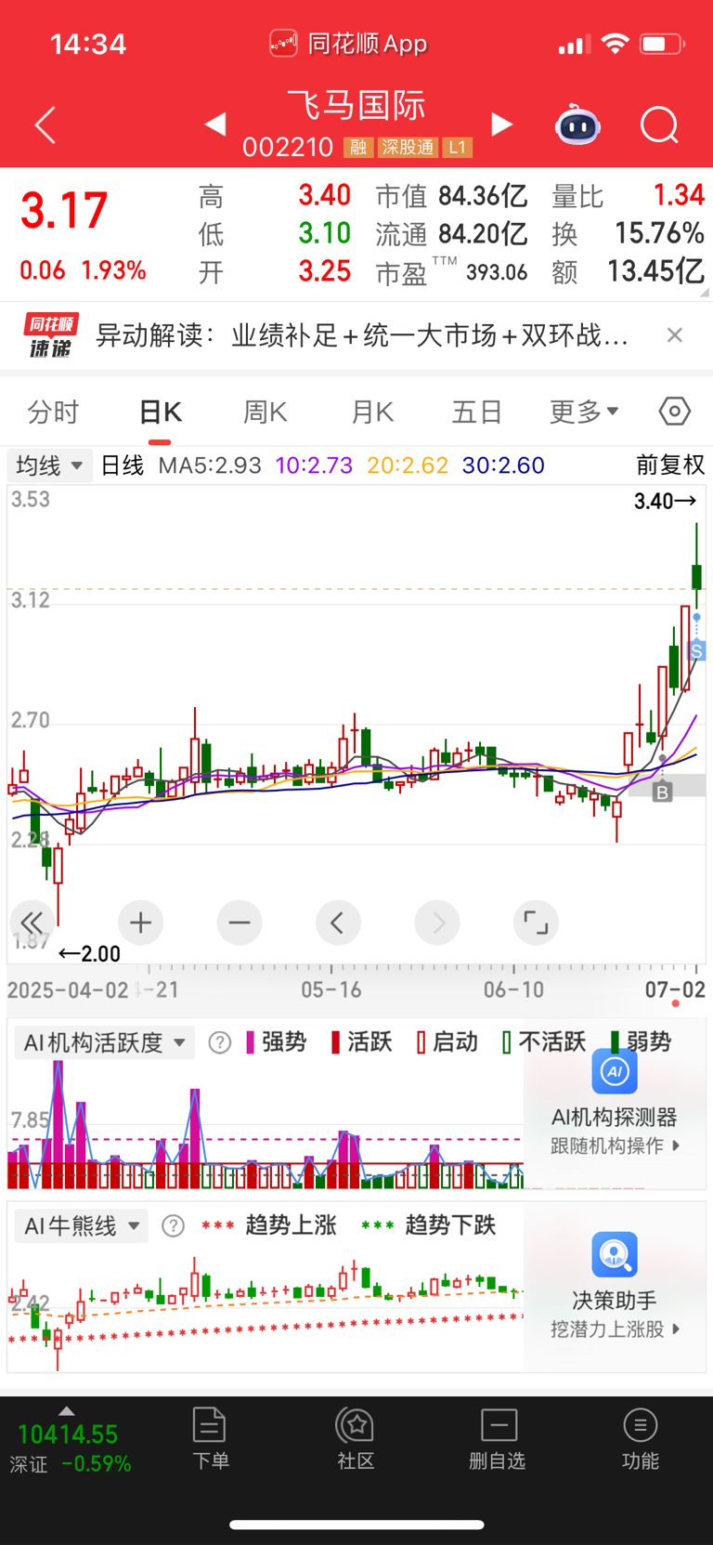Jump to earliest data double-left arrow
This screenshot has width=713, height=1545.
click(32, 923)
